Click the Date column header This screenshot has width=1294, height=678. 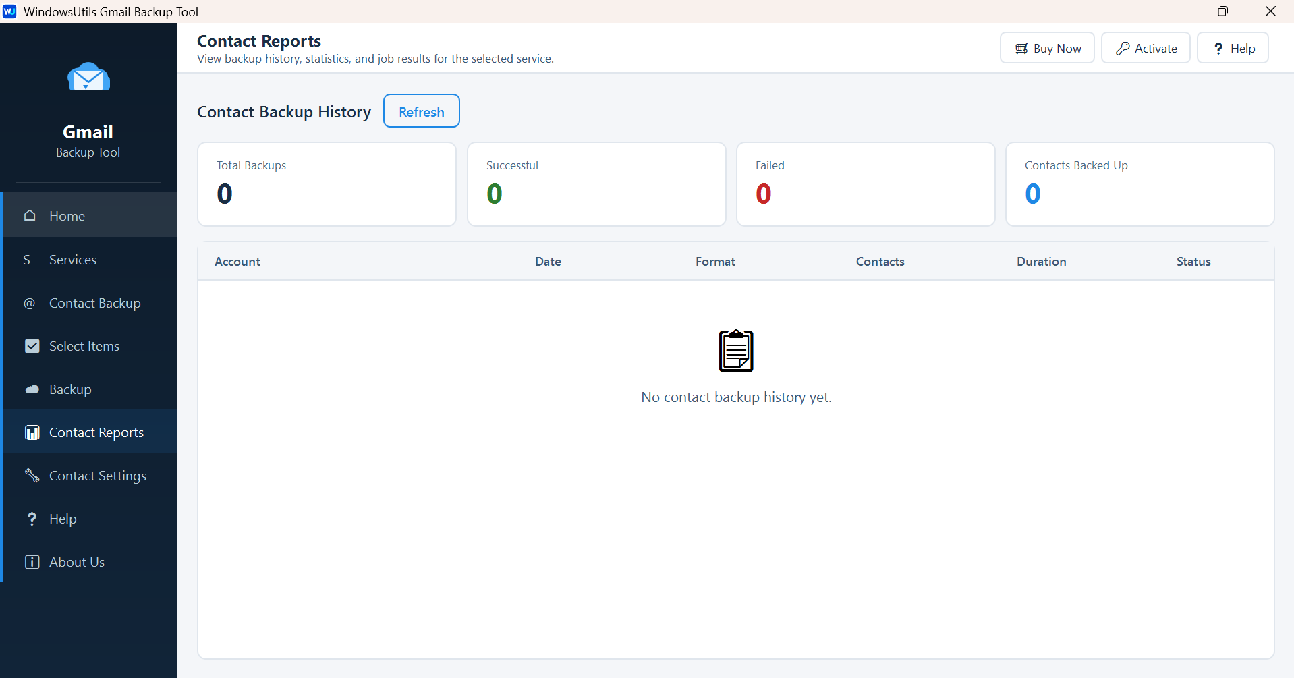click(548, 262)
